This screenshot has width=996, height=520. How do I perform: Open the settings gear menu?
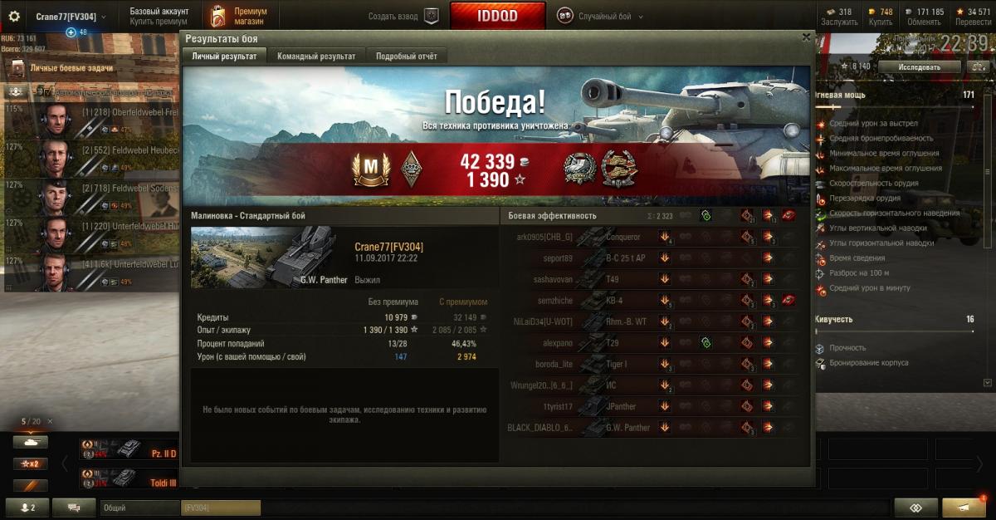click(13, 16)
